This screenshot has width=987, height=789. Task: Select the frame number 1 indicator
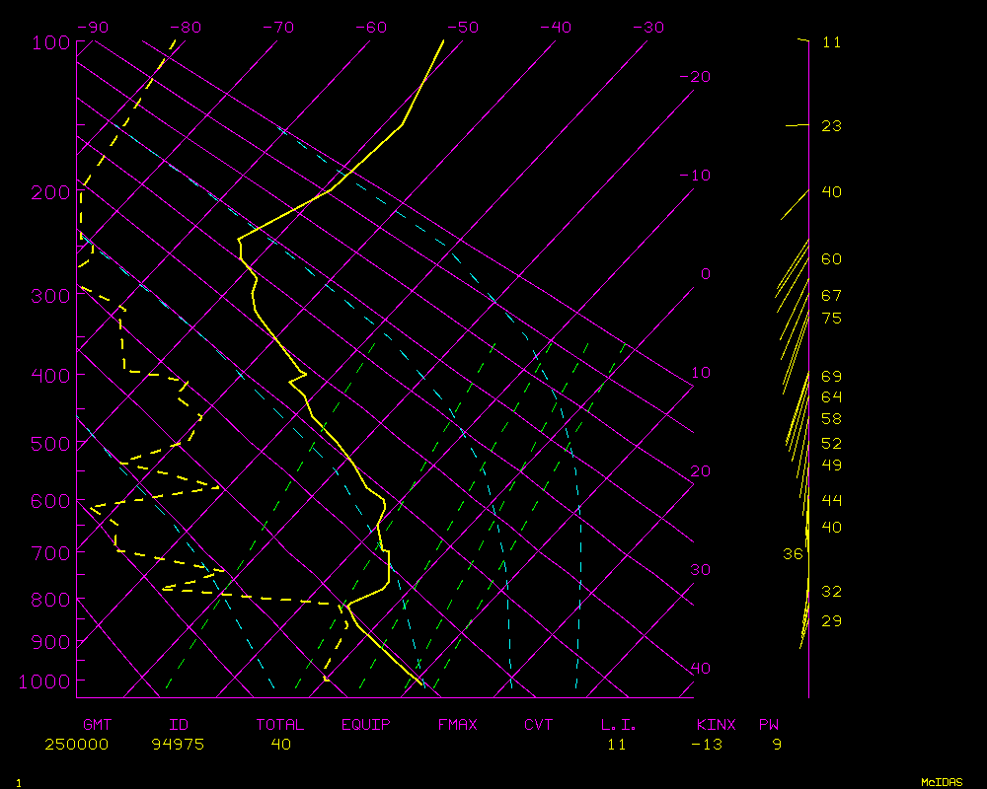tap(18, 782)
